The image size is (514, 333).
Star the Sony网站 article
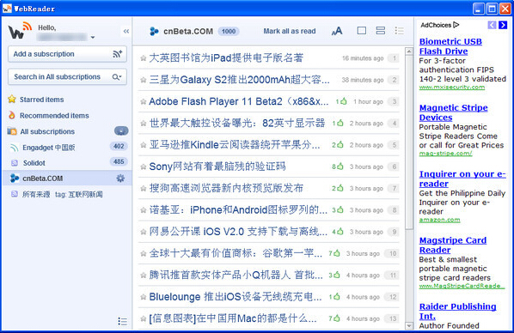coord(144,167)
